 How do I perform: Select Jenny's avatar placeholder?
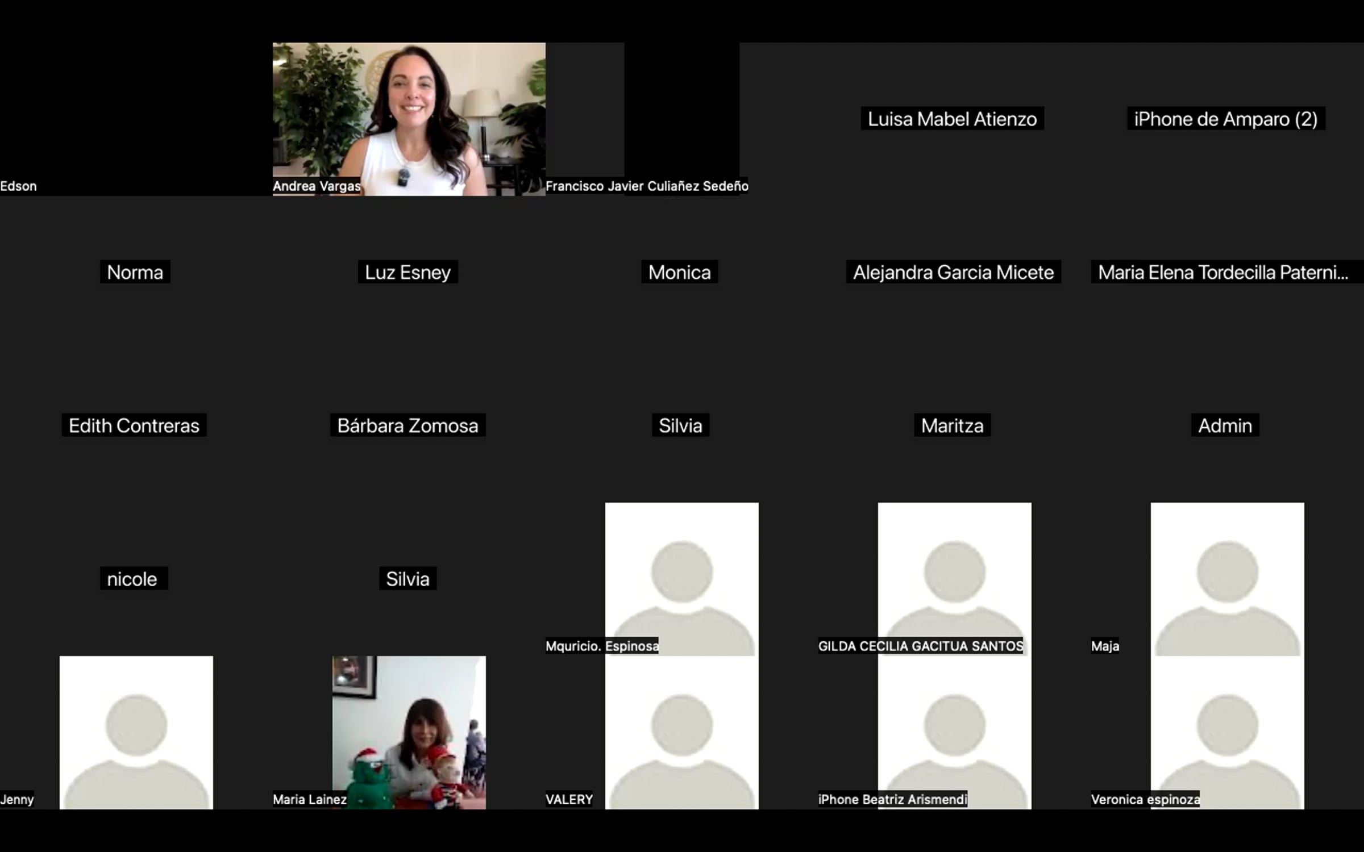click(x=136, y=733)
